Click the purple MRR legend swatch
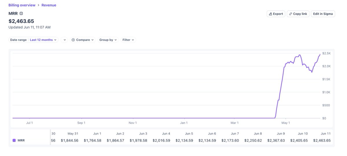This screenshot has height=156, width=347. [14, 141]
